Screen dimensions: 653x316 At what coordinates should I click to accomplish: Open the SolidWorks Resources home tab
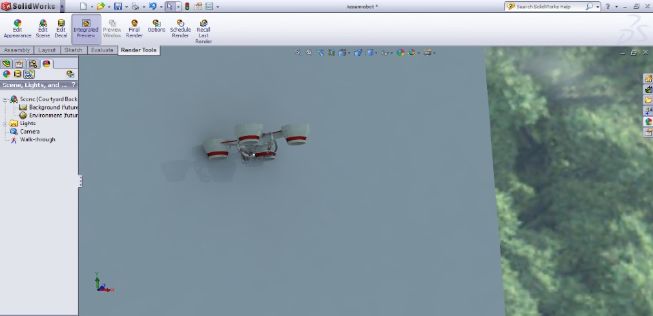648,79
